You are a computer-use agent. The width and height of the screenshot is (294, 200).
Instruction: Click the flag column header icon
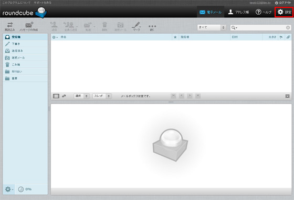coord(281,37)
